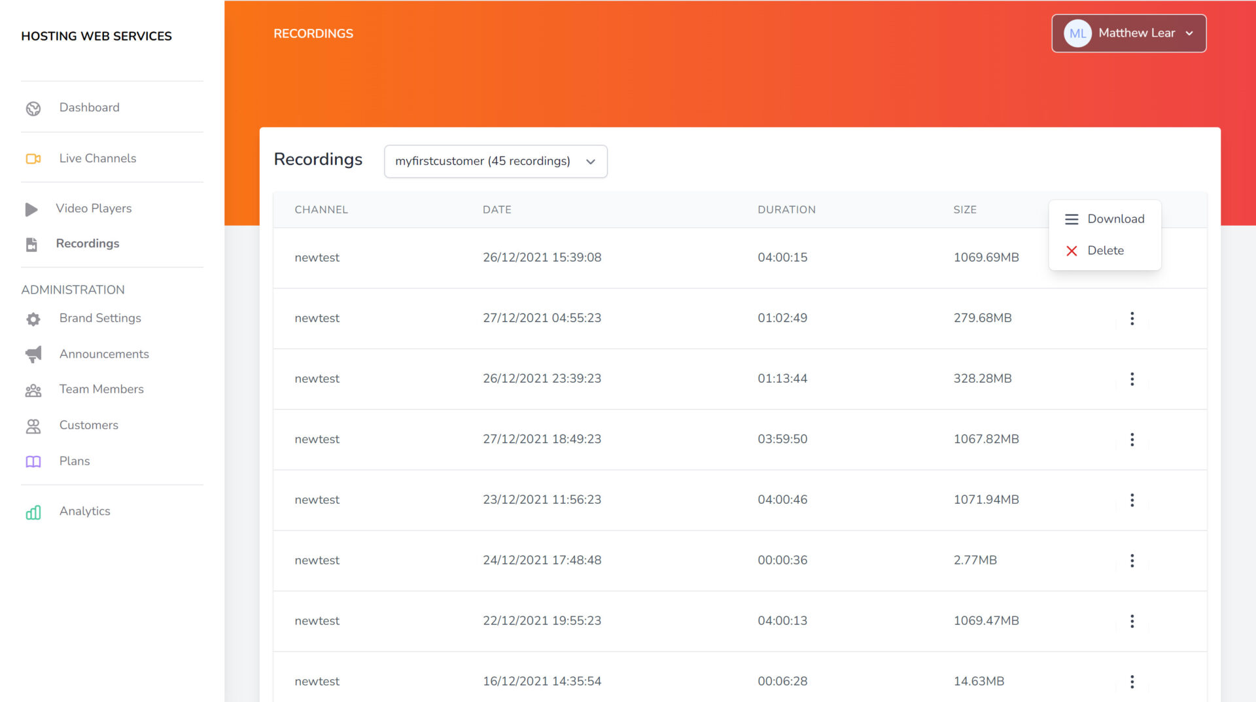This screenshot has height=702, width=1256.
Task: Click the HOSTING WEB SERVICES brand title
Action: tap(96, 36)
